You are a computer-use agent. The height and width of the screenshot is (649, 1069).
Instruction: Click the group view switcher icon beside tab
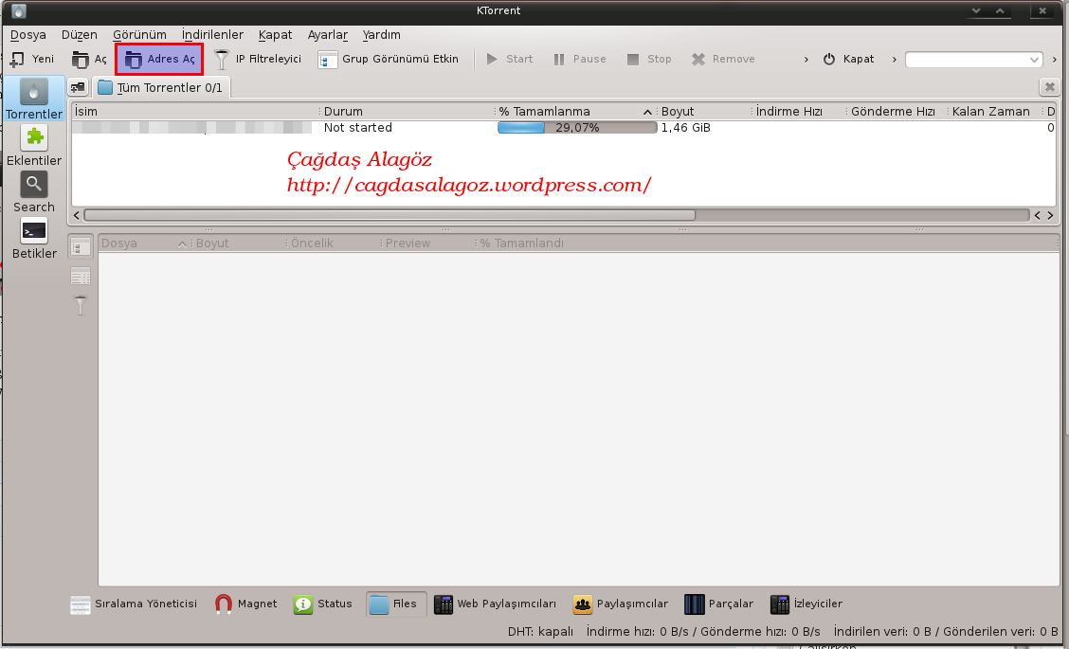pyautogui.click(x=78, y=87)
